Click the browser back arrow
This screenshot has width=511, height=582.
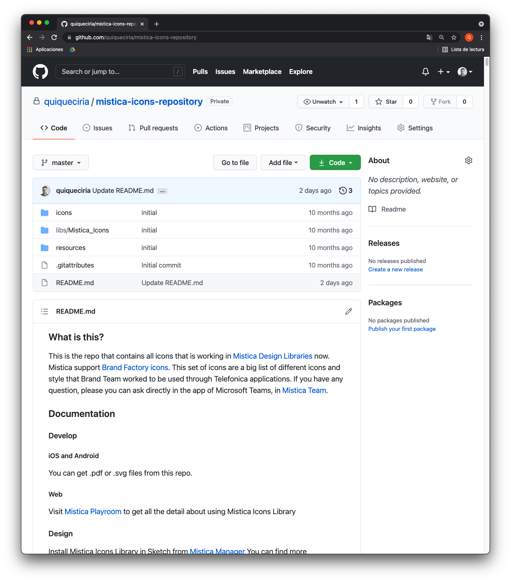pyautogui.click(x=30, y=37)
